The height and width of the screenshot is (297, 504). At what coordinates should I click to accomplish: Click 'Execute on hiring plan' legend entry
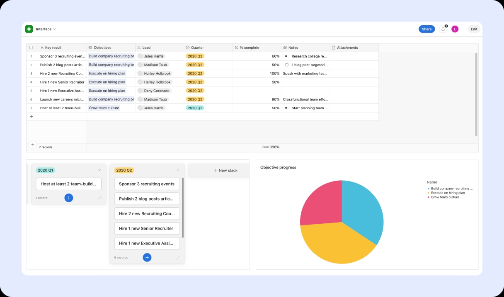click(446, 193)
